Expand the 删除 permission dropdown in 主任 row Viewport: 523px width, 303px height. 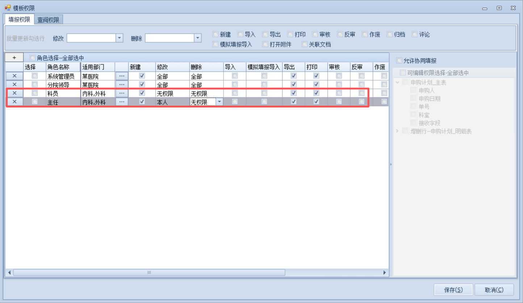219,102
